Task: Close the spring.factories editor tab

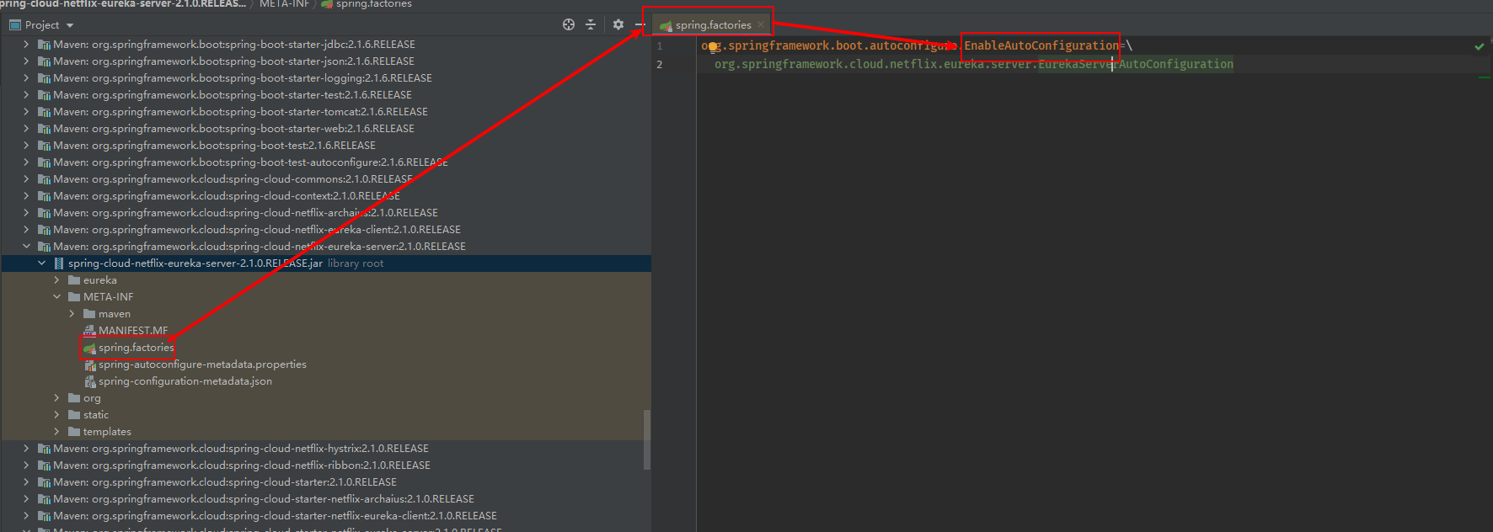Action: coord(761,24)
